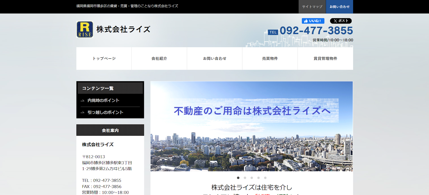
Task: Open the blue お問い合わせ top bar button
Action: click(x=339, y=7)
